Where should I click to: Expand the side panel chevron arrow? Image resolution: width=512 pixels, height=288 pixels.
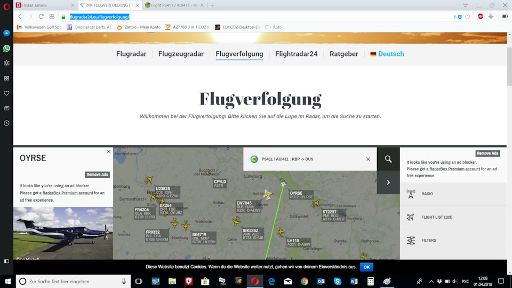tap(388, 182)
